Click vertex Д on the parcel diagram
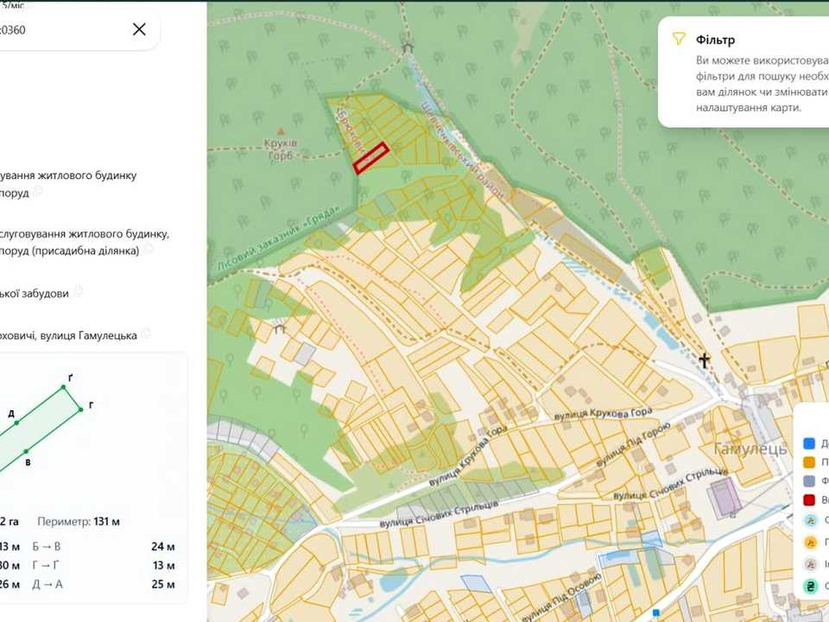This screenshot has height=622, width=829. pyautogui.click(x=16, y=422)
